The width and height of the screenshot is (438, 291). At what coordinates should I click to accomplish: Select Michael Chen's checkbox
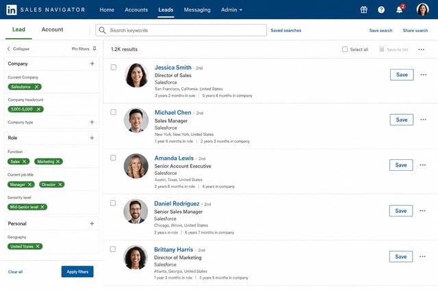pyautogui.click(x=113, y=112)
